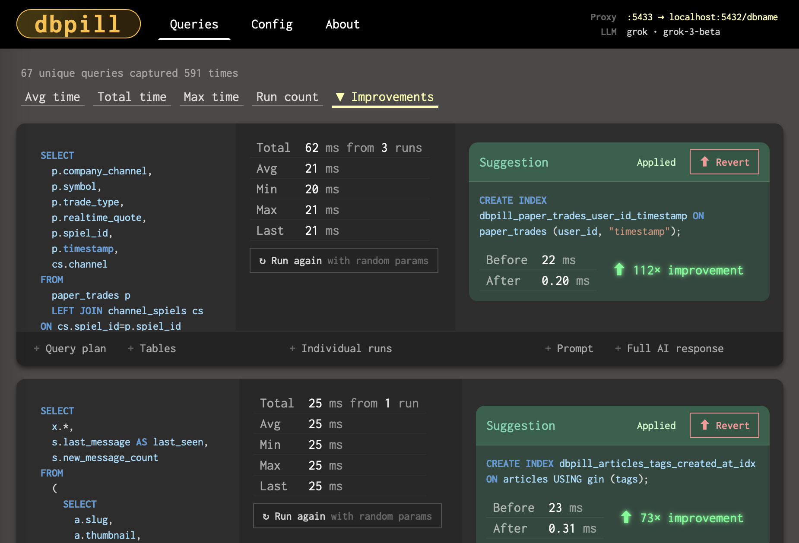The height and width of the screenshot is (543, 799).
Task: Expand the Tables section
Action: click(x=152, y=348)
